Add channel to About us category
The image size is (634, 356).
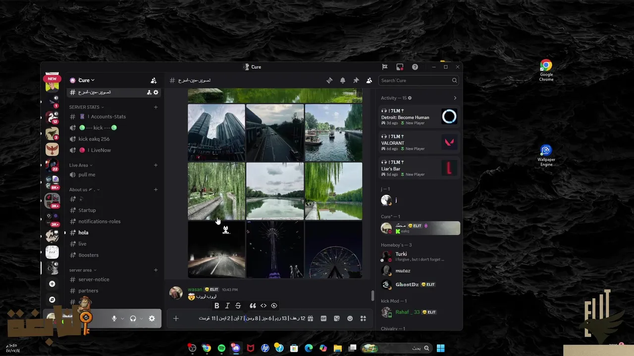(156, 189)
